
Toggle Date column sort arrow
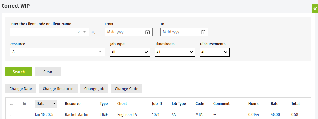54,104
